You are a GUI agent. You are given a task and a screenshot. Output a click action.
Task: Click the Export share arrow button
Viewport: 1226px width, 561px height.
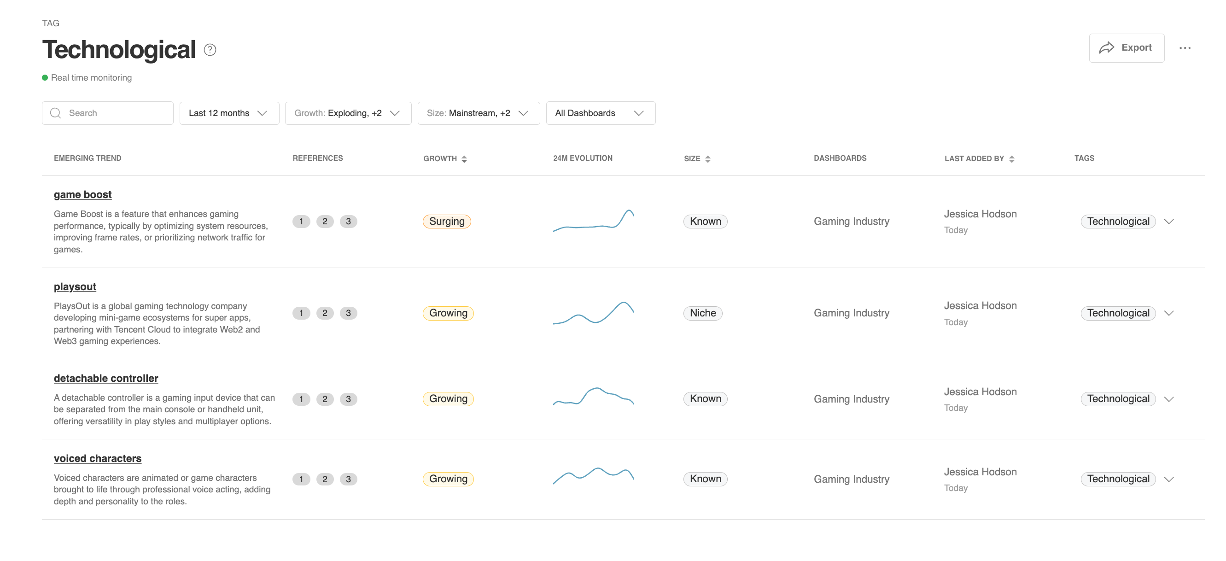coord(1126,48)
